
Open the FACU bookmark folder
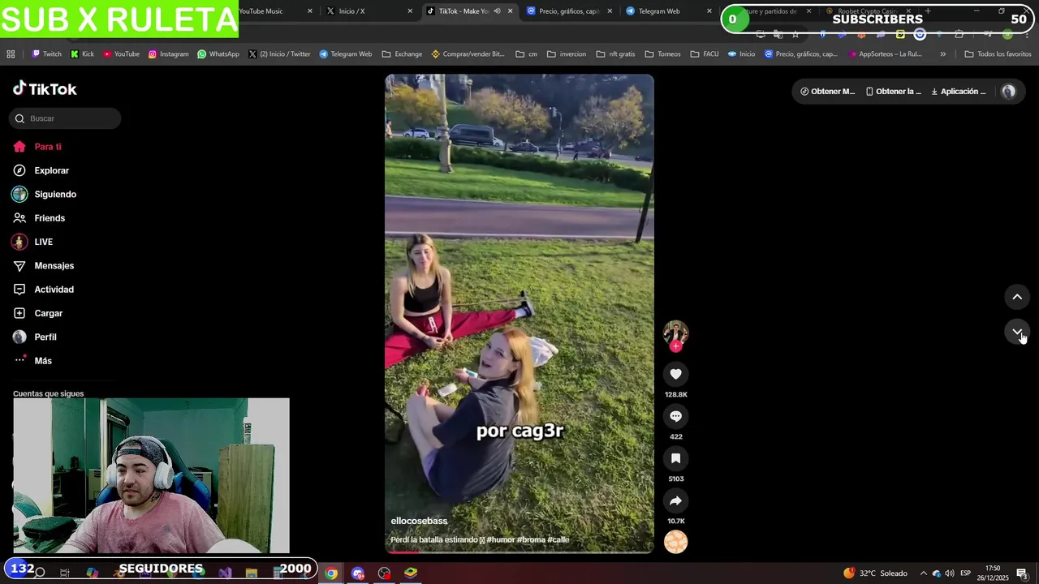705,54
